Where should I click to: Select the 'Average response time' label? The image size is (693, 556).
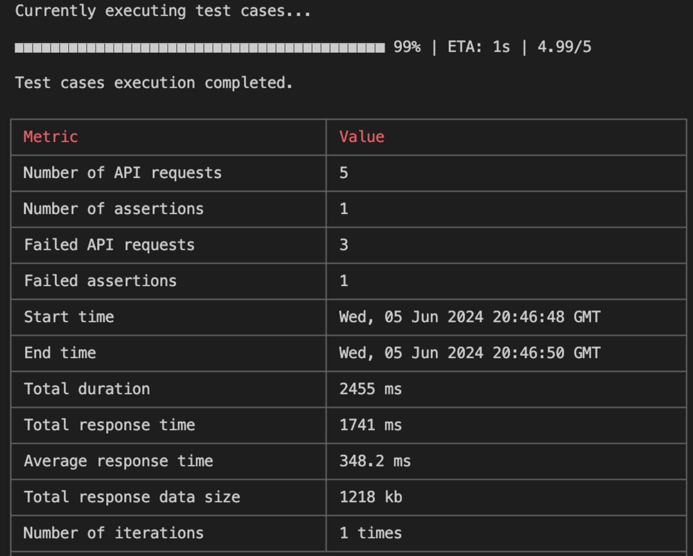(x=119, y=462)
